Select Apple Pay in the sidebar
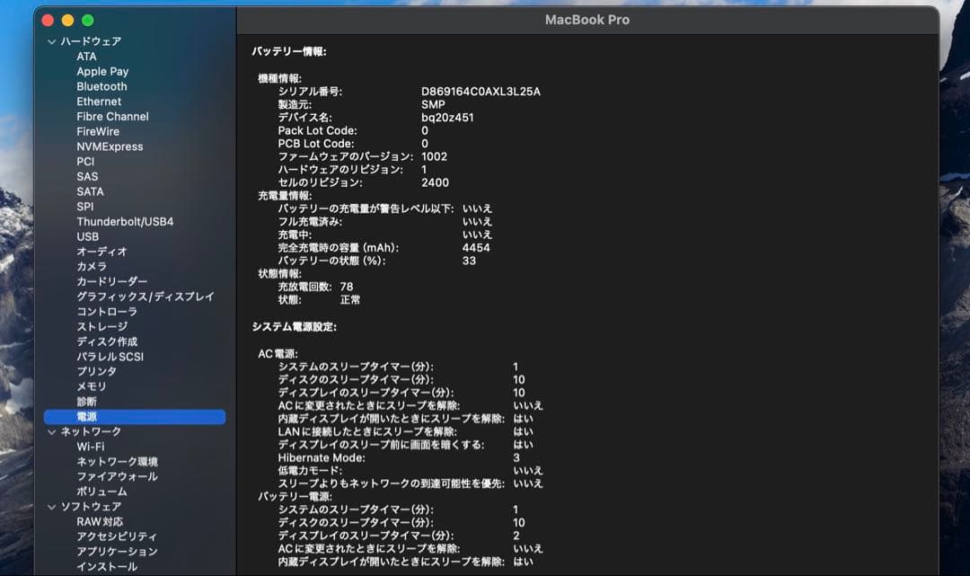This screenshot has width=970, height=576. click(x=102, y=71)
